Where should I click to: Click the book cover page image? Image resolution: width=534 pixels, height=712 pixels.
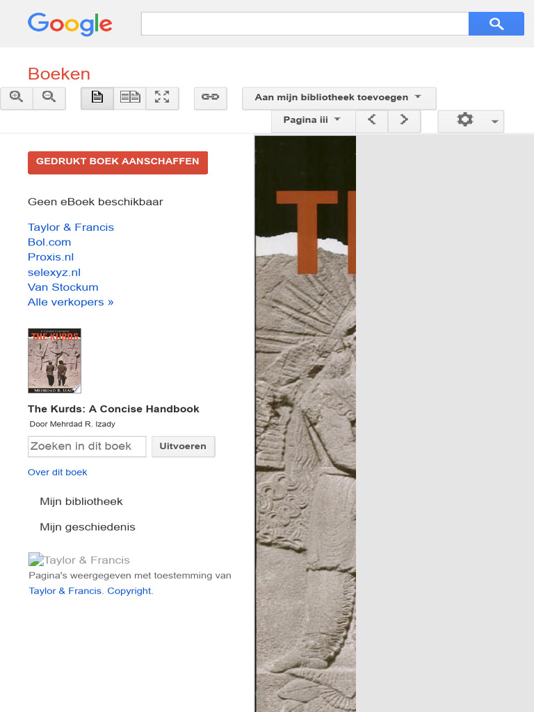click(306, 423)
